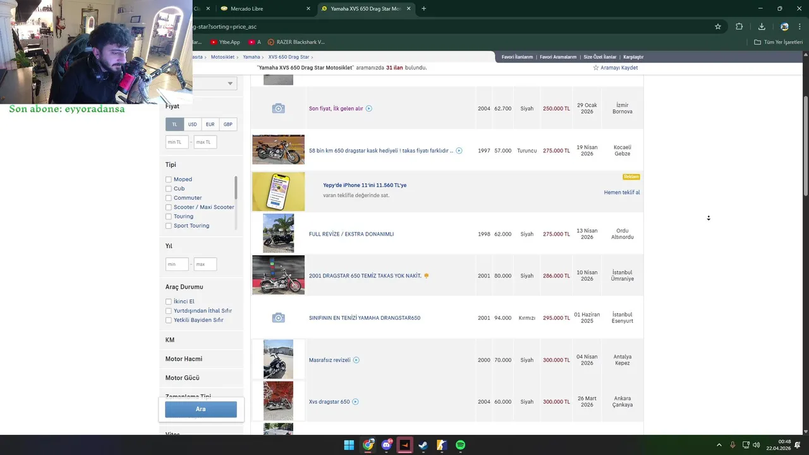Image resolution: width=809 pixels, height=455 pixels.
Task: Click the page vertical scrollbar
Action: [805, 147]
